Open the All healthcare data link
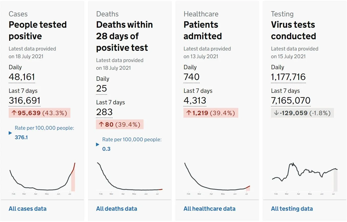This screenshot has width=347, height=222. click(x=209, y=209)
